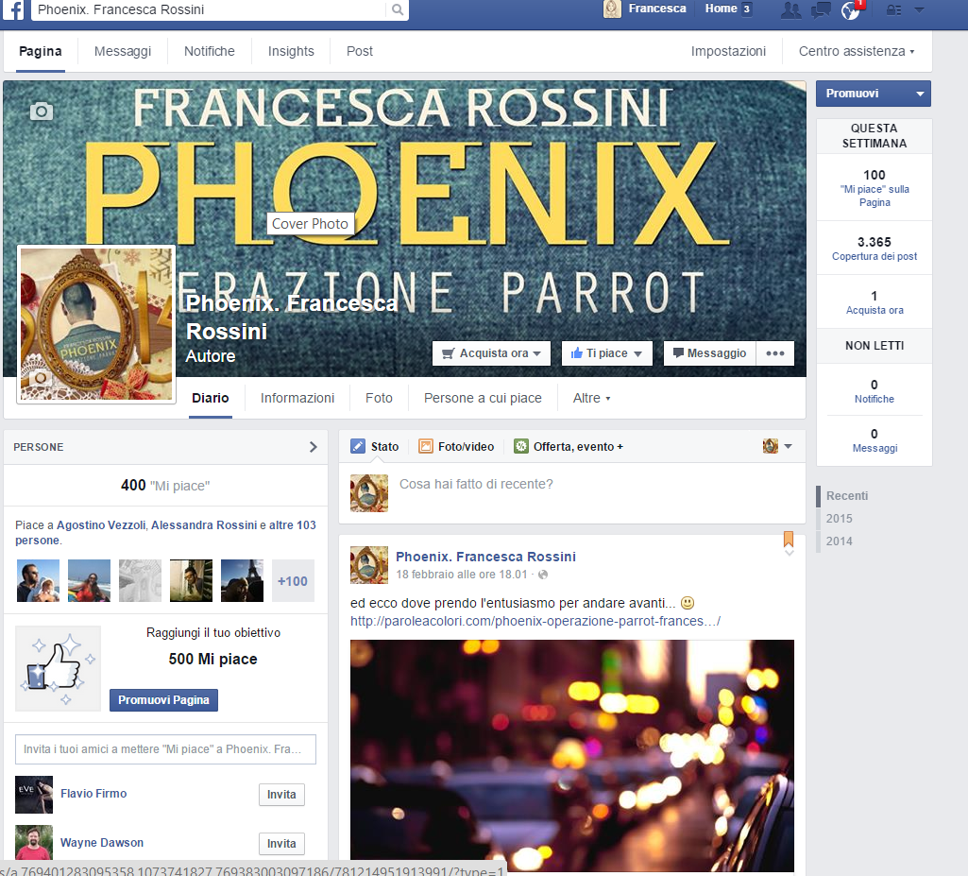Click Francesca's small profile avatar in the top bar
Screen dimensions: 968x876
[x=612, y=9]
